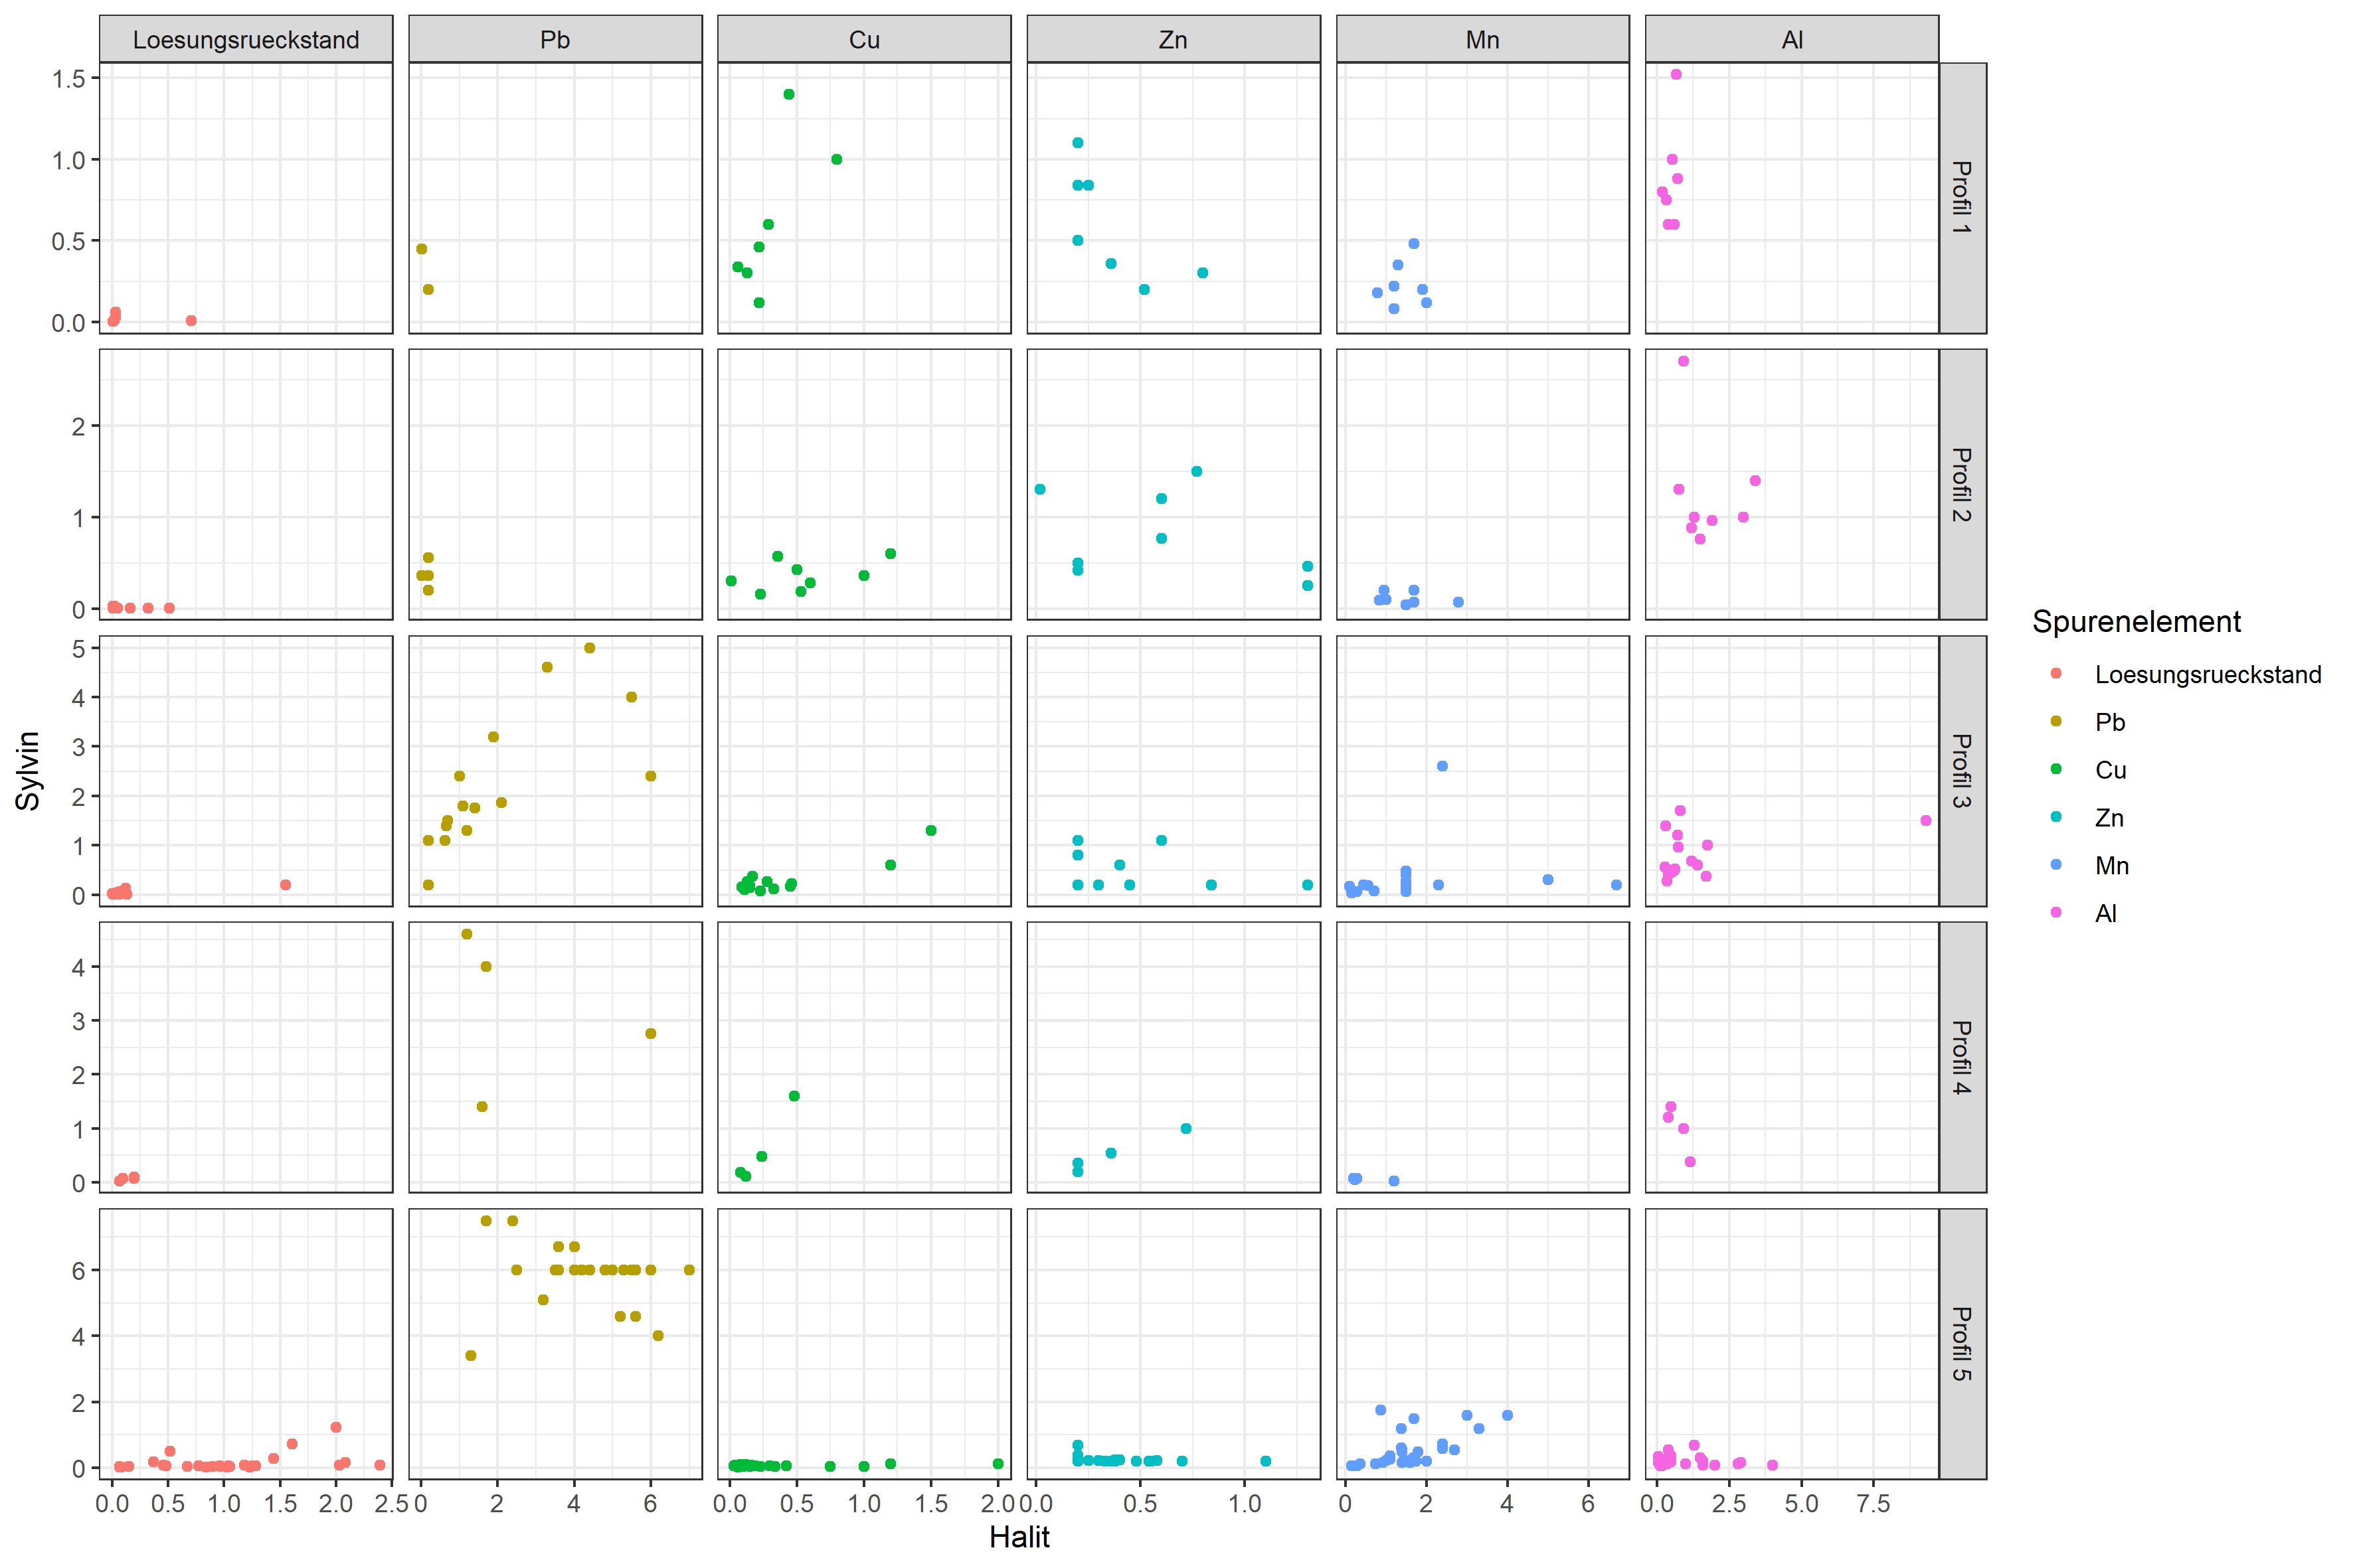Click the Zn column header strip
The image size is (2353, 1568).
[1172, 40]
